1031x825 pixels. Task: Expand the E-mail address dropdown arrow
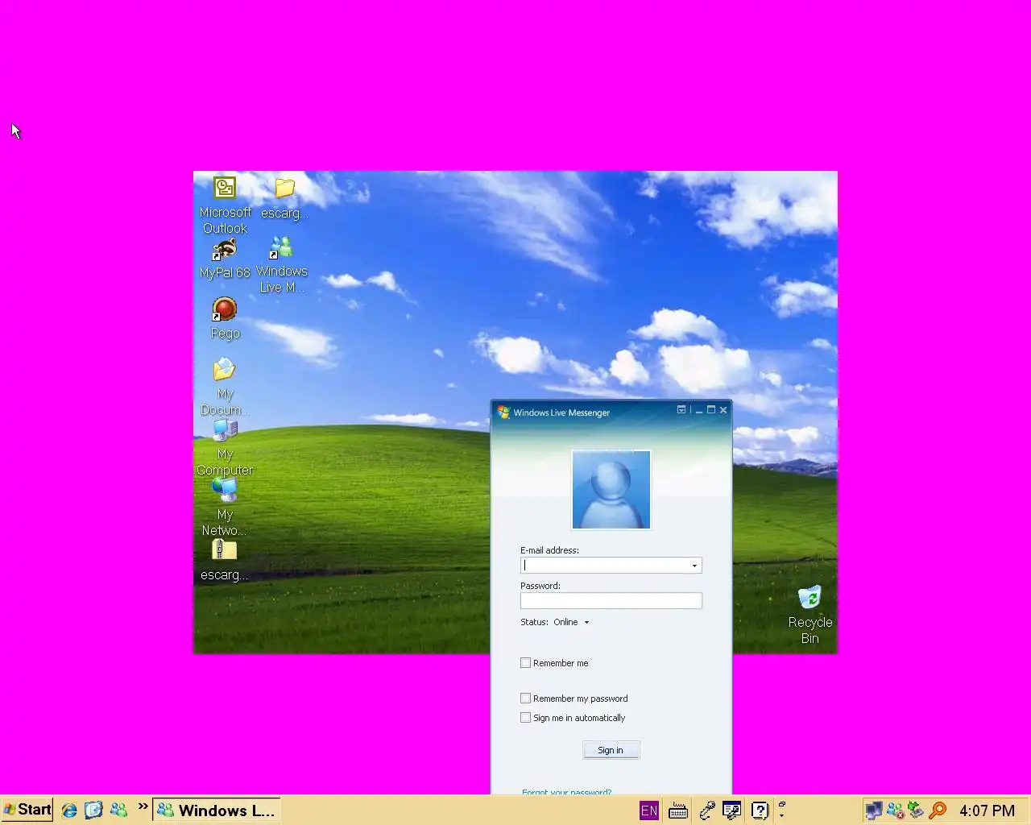[x=695, y=566]
